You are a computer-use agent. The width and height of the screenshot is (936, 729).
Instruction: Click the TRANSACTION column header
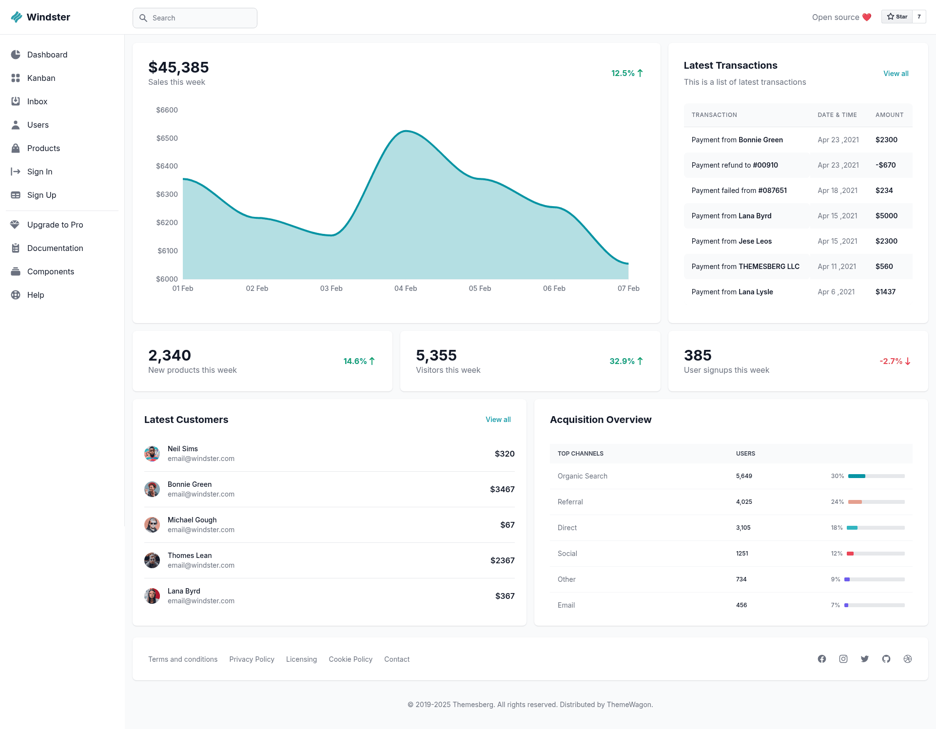tap(714, 115)
